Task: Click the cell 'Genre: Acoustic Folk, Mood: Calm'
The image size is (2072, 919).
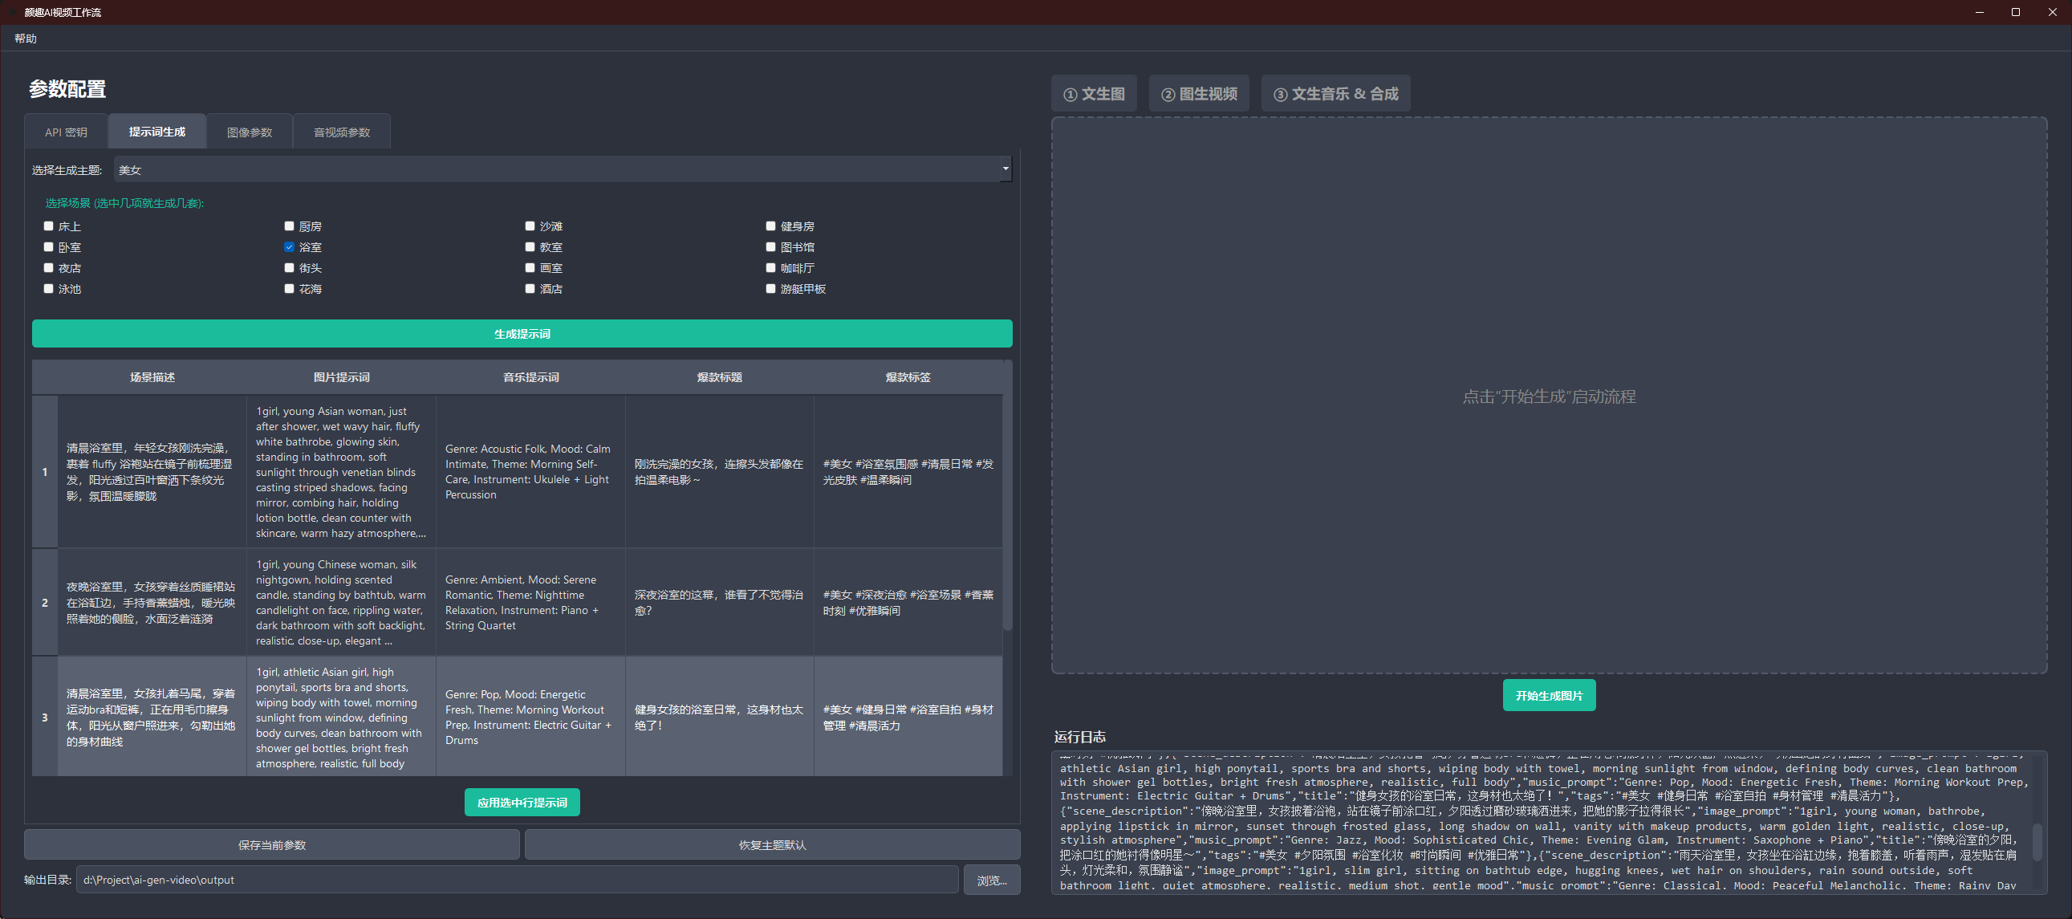Action: pos(530,472)
